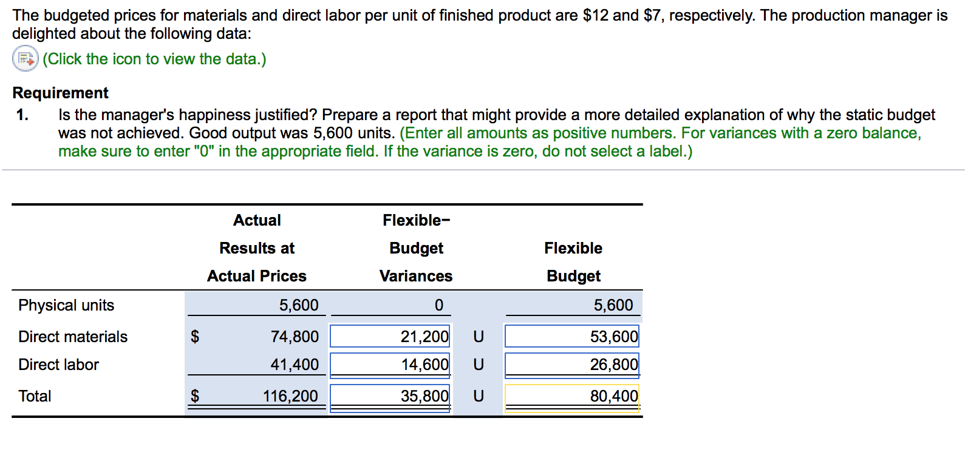Click the Direct materials row label
The width and height of the screenshot is (968, 461).
(x=73, y=337)
